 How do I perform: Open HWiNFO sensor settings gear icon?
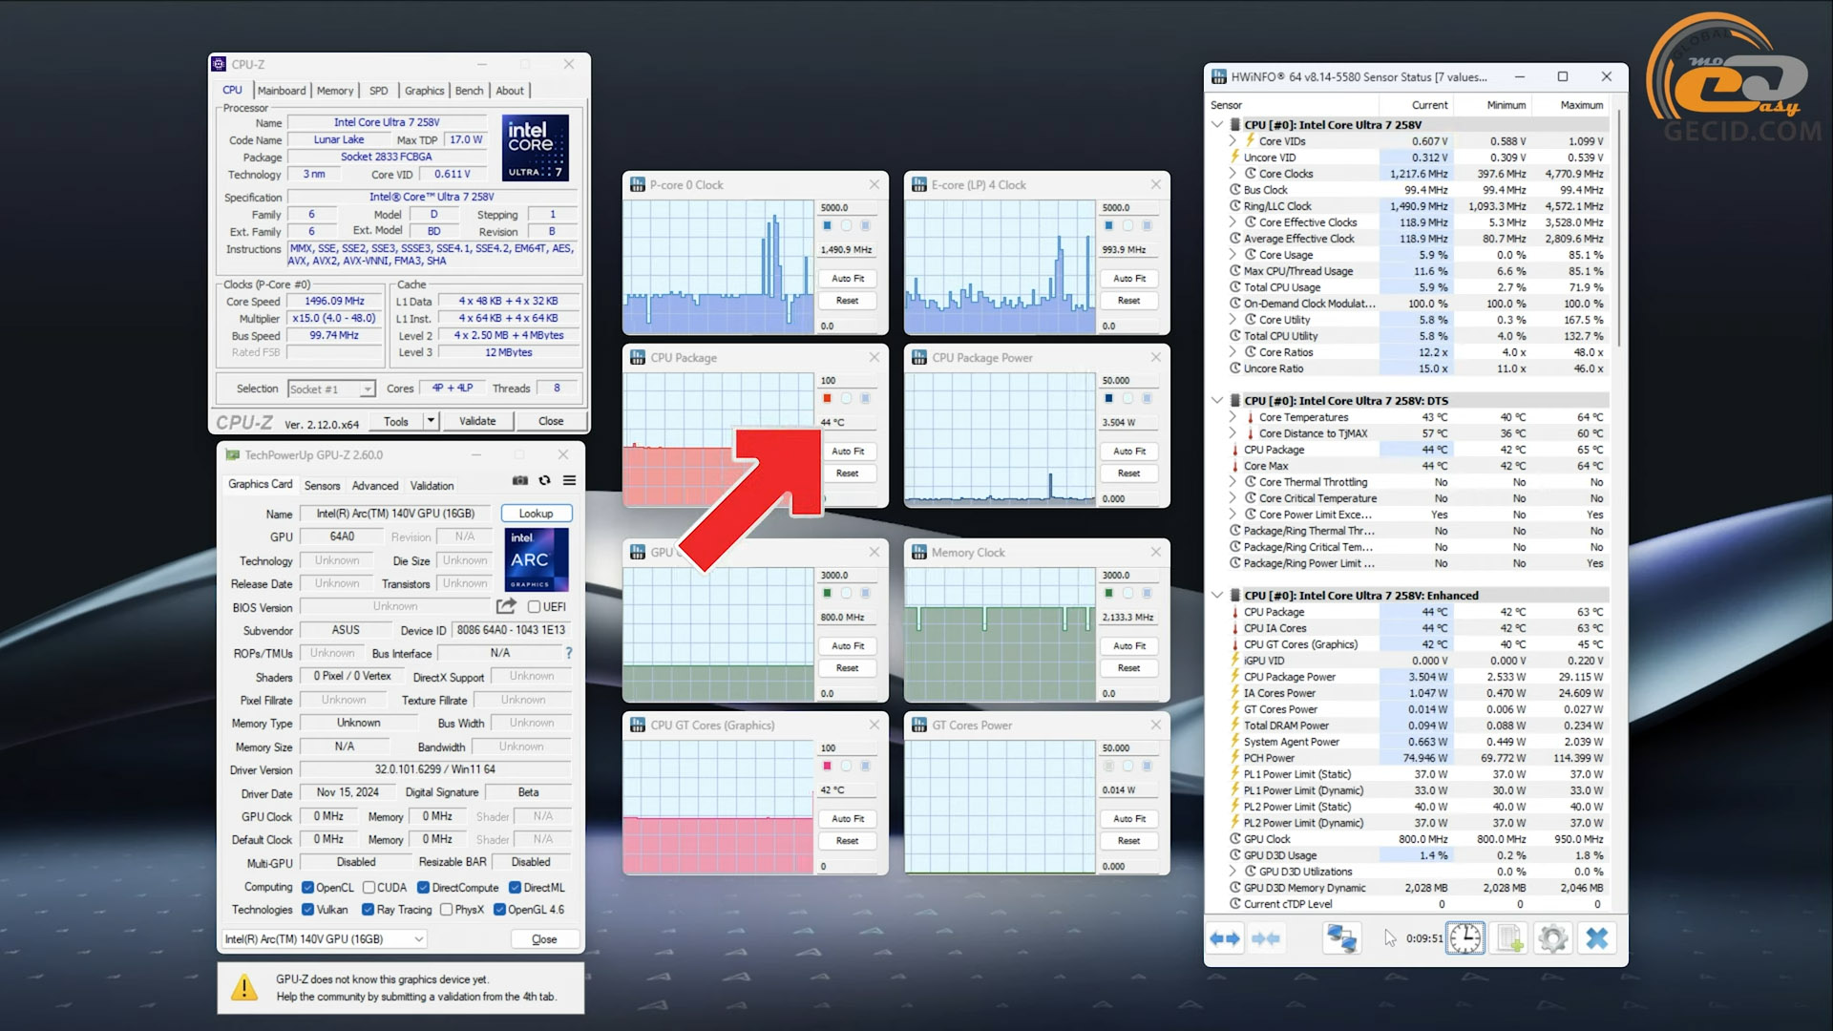(1553, 939)
